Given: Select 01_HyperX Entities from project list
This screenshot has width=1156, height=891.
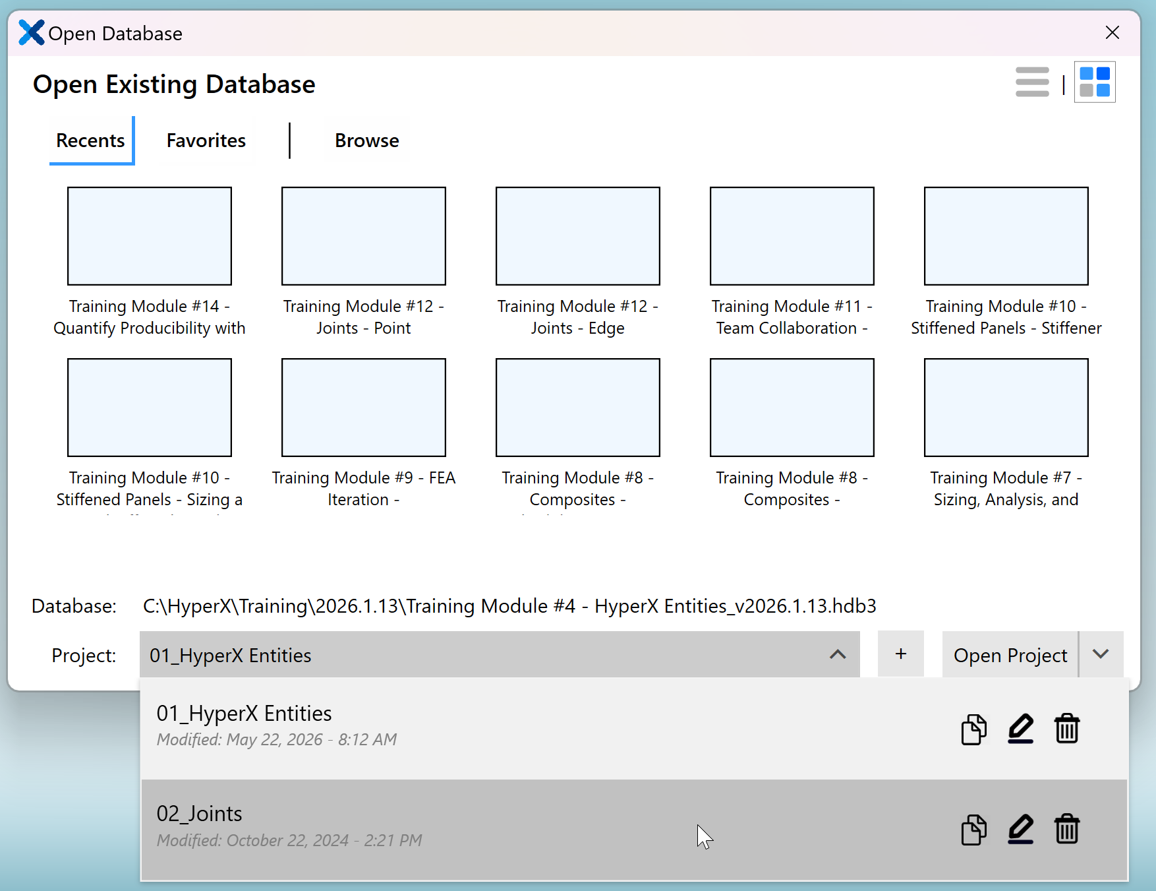Looking at the screenshot, I should pyautogui.click(x=634, y=727).
